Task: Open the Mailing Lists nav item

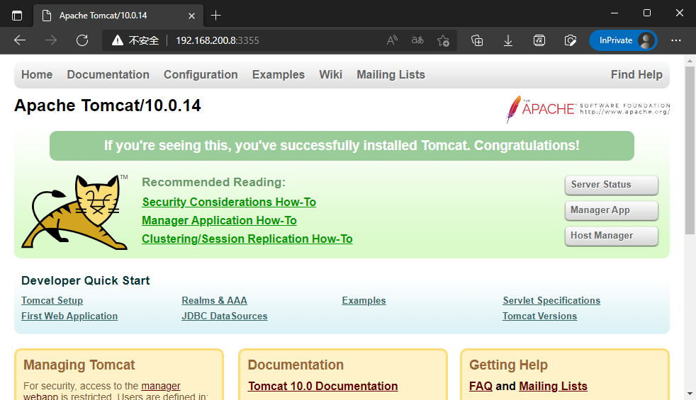Action: coord(391,74)
